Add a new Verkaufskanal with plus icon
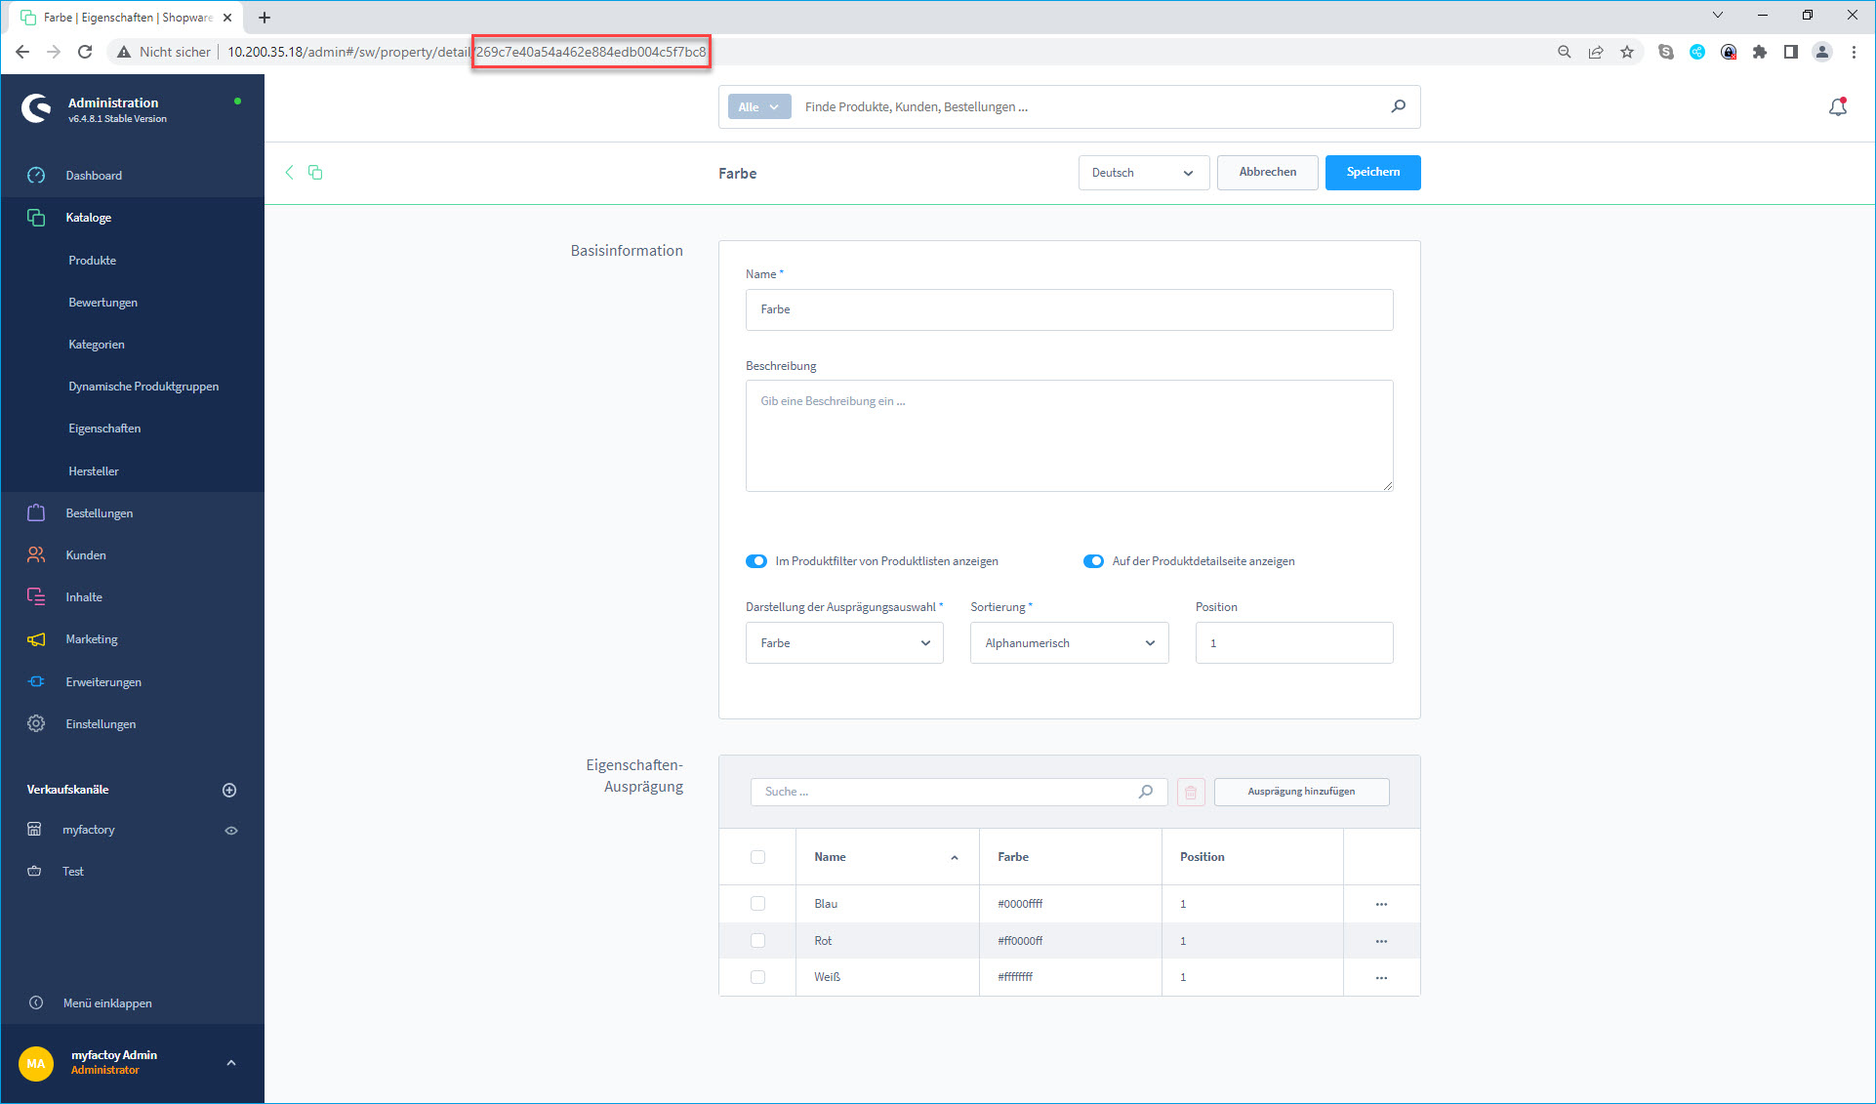The image size is (1876, 1104). (x=229, y=790)
